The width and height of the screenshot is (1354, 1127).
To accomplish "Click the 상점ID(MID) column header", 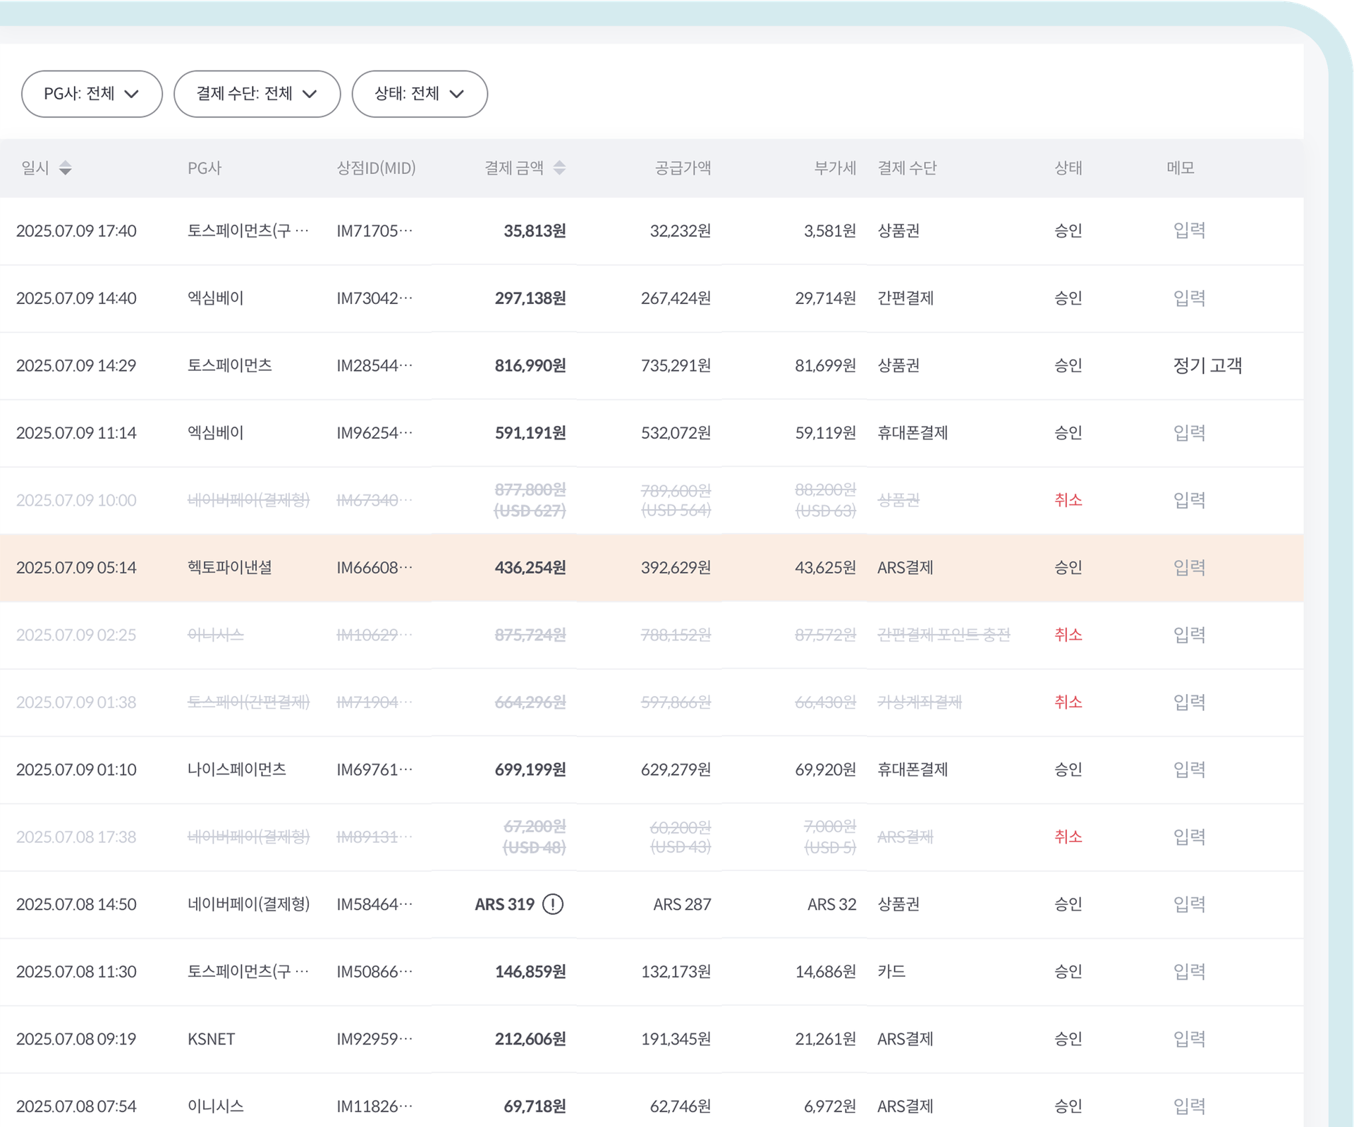I will click(x=376, y=168).
